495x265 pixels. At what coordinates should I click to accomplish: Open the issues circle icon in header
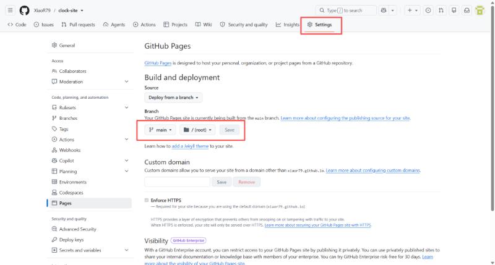428,11
